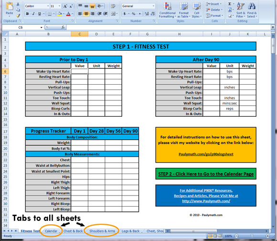The image size is (277, 241).
Task: Switch to the Calendar sheet tab
Action: [x=51, y=231]
